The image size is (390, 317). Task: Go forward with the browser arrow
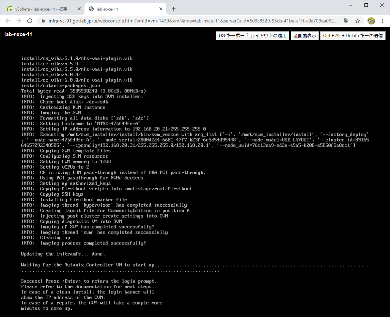click(19, 21)
